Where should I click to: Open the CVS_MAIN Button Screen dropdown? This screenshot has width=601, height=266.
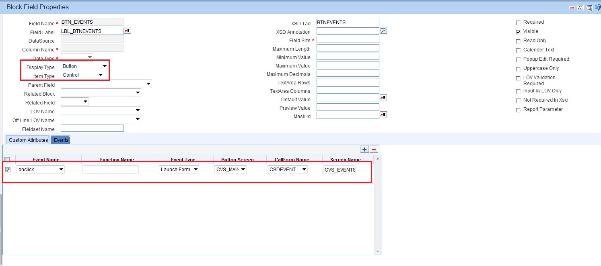coord(231,170)
